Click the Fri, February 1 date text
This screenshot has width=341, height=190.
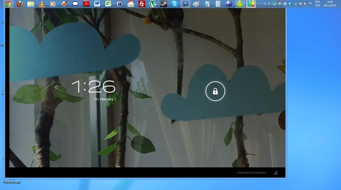click(105, 99)
